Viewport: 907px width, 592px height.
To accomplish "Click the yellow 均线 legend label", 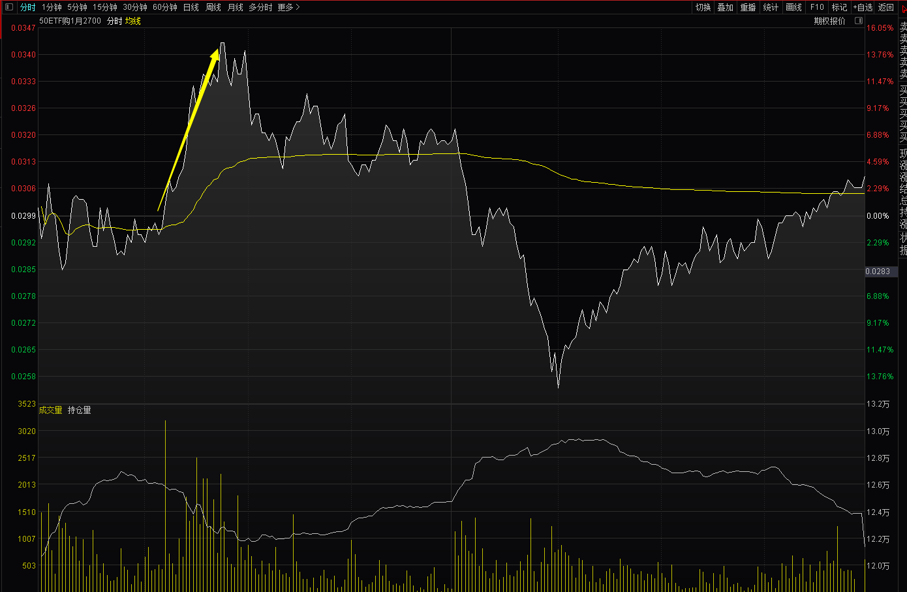I will click(x=133, y=21).
